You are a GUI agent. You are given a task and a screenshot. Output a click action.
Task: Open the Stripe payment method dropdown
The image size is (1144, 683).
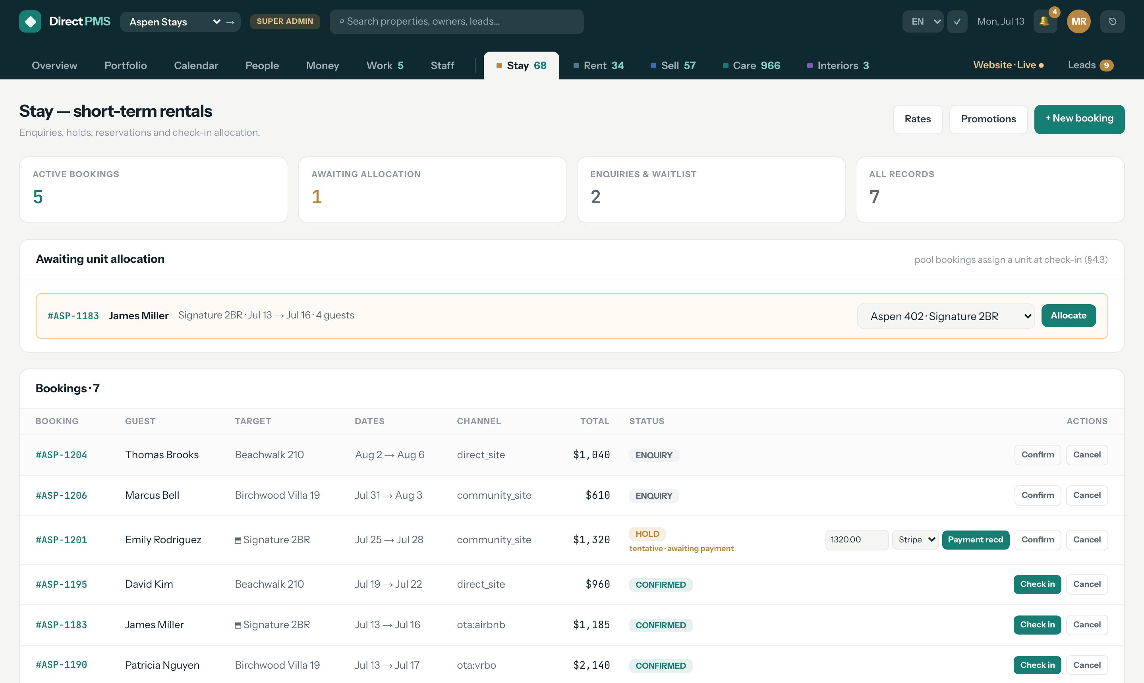click(x=915, y=539)
